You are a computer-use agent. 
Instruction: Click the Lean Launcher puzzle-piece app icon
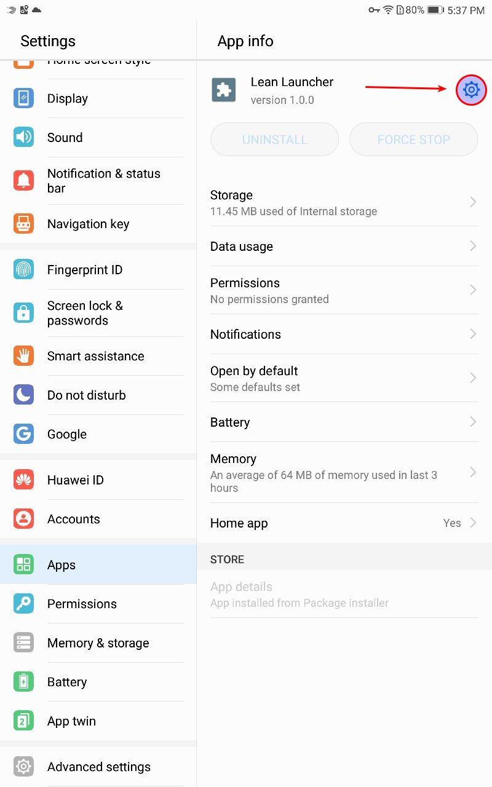pos(223,90)
